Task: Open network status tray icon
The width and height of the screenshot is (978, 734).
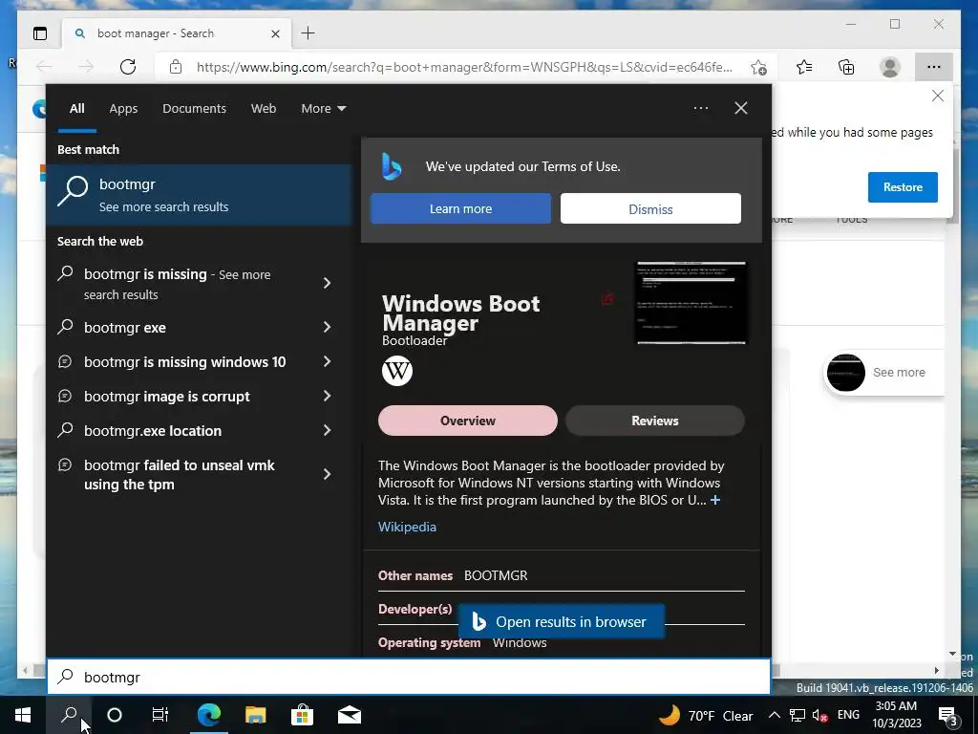Action: [797, 715]
